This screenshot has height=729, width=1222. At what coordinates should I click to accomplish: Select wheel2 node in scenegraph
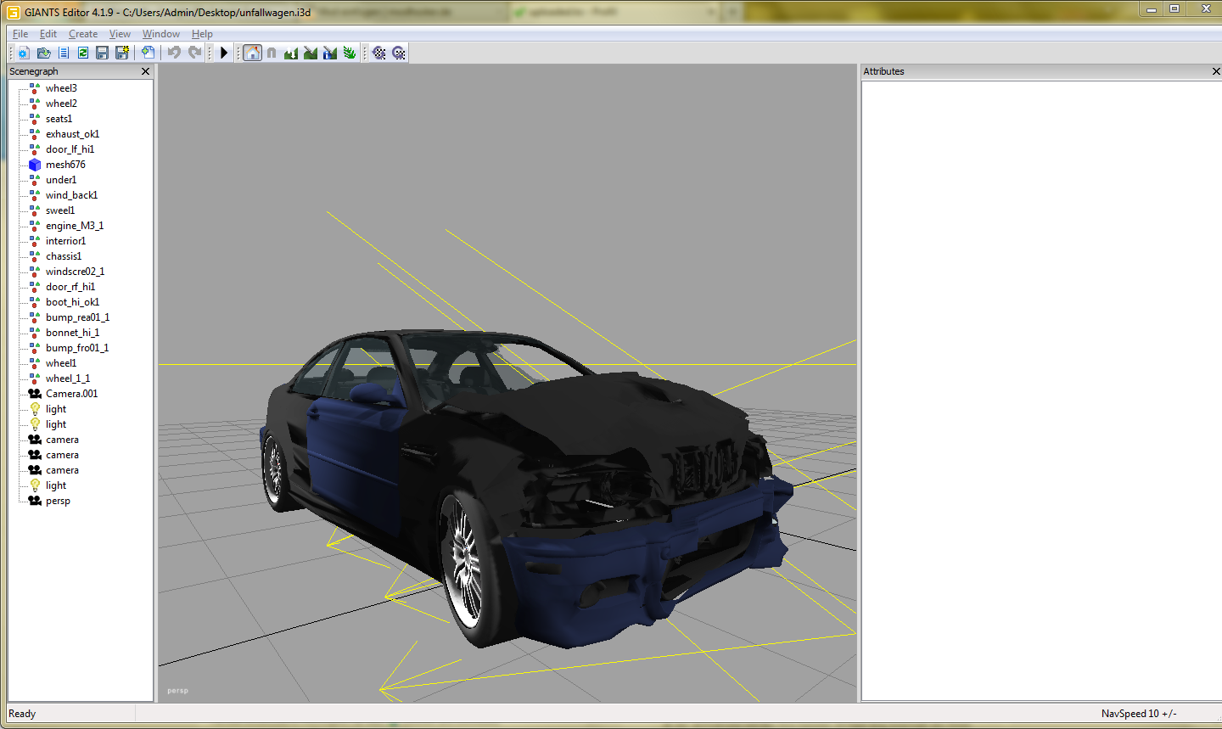pos(61,104)
